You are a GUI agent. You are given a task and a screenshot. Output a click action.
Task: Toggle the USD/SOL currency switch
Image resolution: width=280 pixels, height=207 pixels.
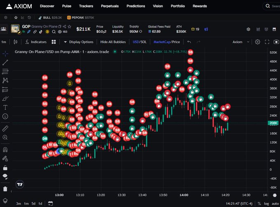pyautogui.click(x=140, y=42)
